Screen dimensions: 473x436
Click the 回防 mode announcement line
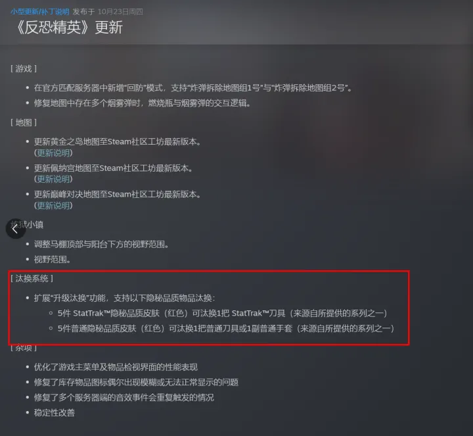click(192, 88)
